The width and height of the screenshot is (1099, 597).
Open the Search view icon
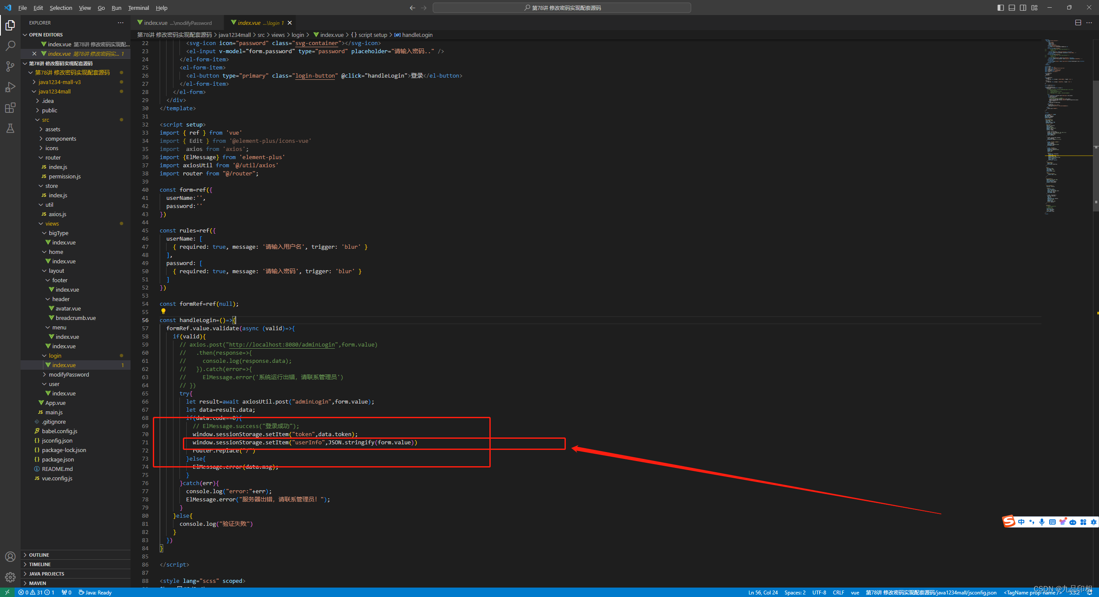10,46
